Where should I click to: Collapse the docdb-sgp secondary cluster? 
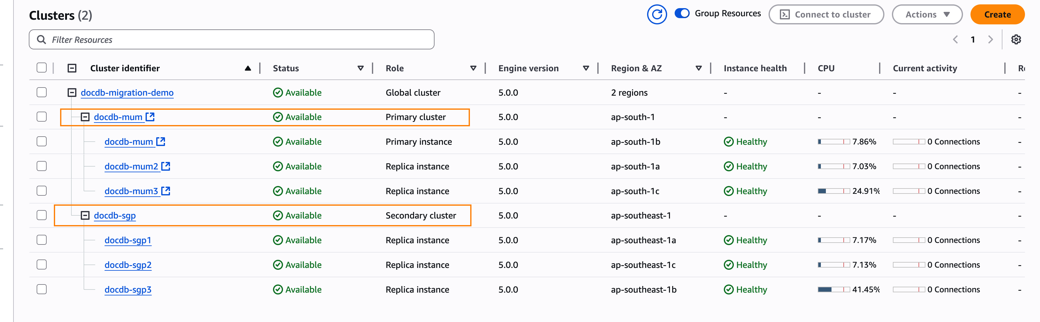click(85, 216)
